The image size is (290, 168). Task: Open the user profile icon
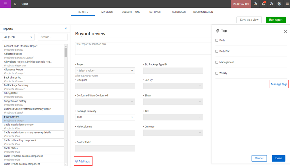pos(271,4)
